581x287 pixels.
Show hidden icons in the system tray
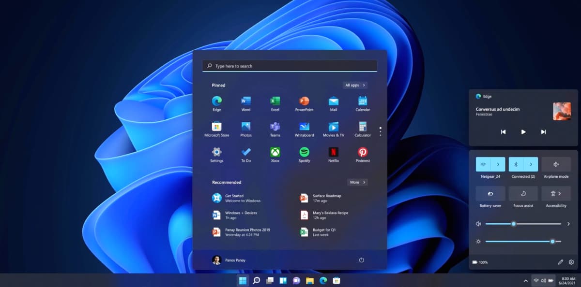[526, 280]
